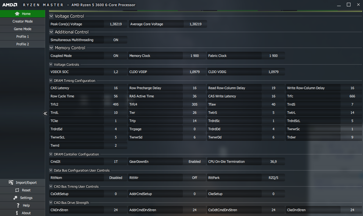Click the AMD logo in title bar
363x216 pixels.
coord(10,5)
